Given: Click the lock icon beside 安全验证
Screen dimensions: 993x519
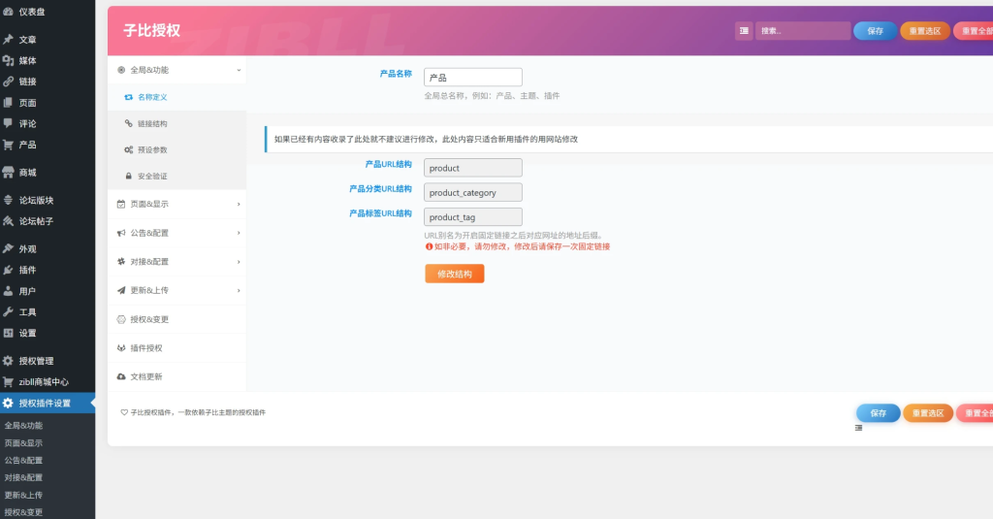Looking at the screenshot, I should click(129, 177).
